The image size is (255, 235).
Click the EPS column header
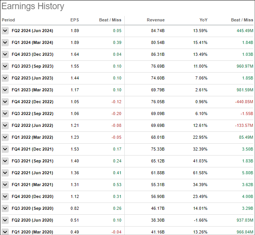75,20
